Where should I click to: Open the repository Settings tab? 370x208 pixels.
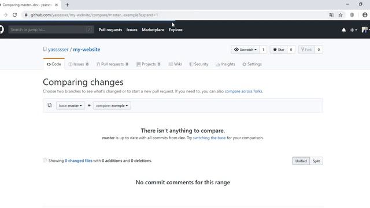tap(252, 64)
